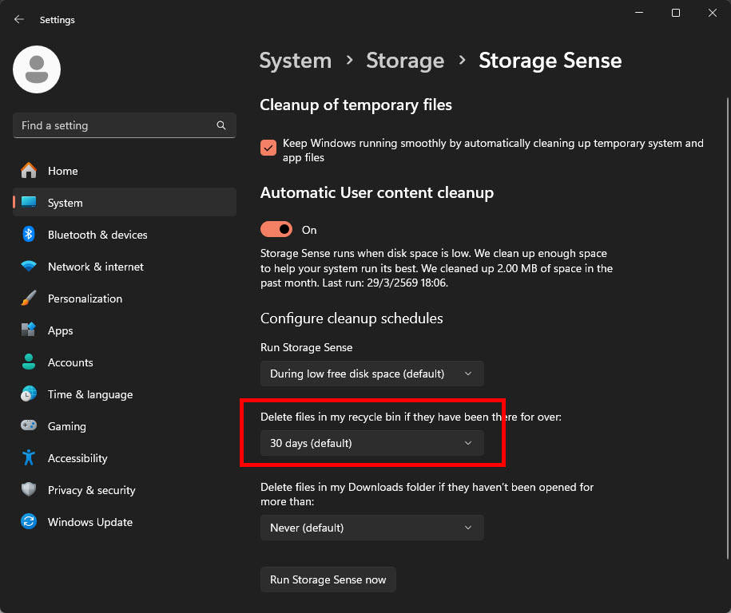
Task: Click the Find a setting field
Action: 125,125
